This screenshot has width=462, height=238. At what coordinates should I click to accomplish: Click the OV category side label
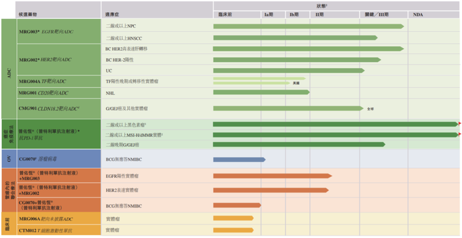click(x=8, y=159)
